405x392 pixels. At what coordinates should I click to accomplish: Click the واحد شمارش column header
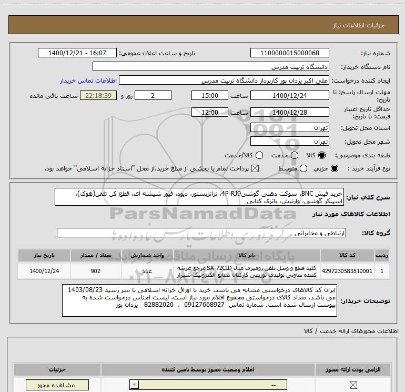pos(147,255)
